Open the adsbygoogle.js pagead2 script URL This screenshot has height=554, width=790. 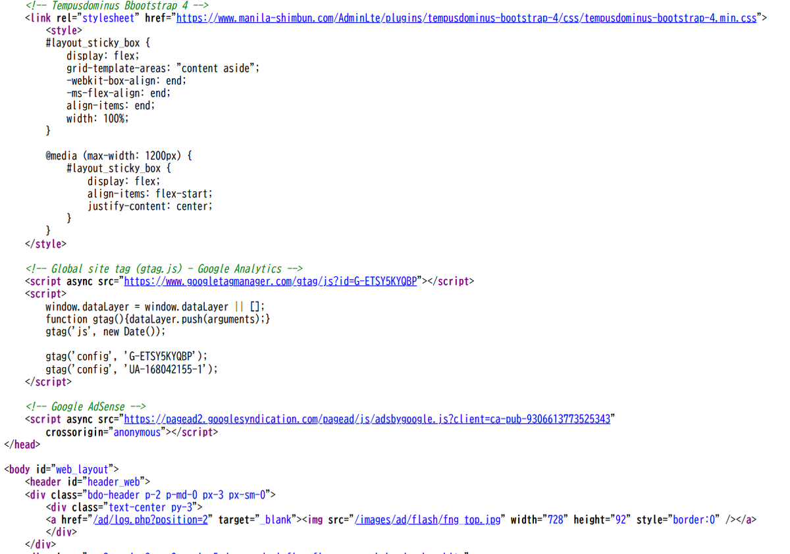[x=367, y=419]
